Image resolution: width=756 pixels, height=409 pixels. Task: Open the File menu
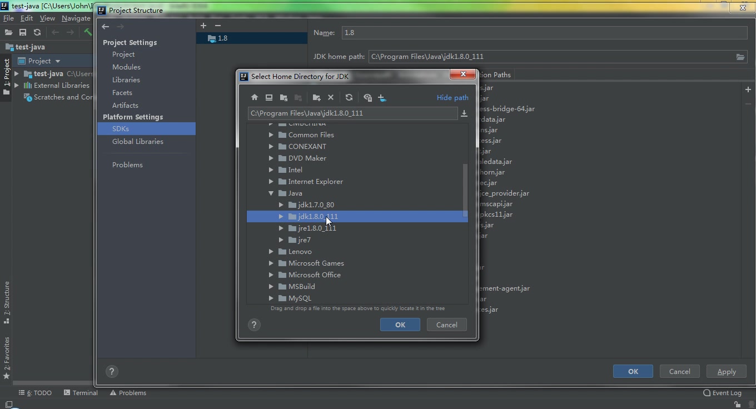point(8,18)
